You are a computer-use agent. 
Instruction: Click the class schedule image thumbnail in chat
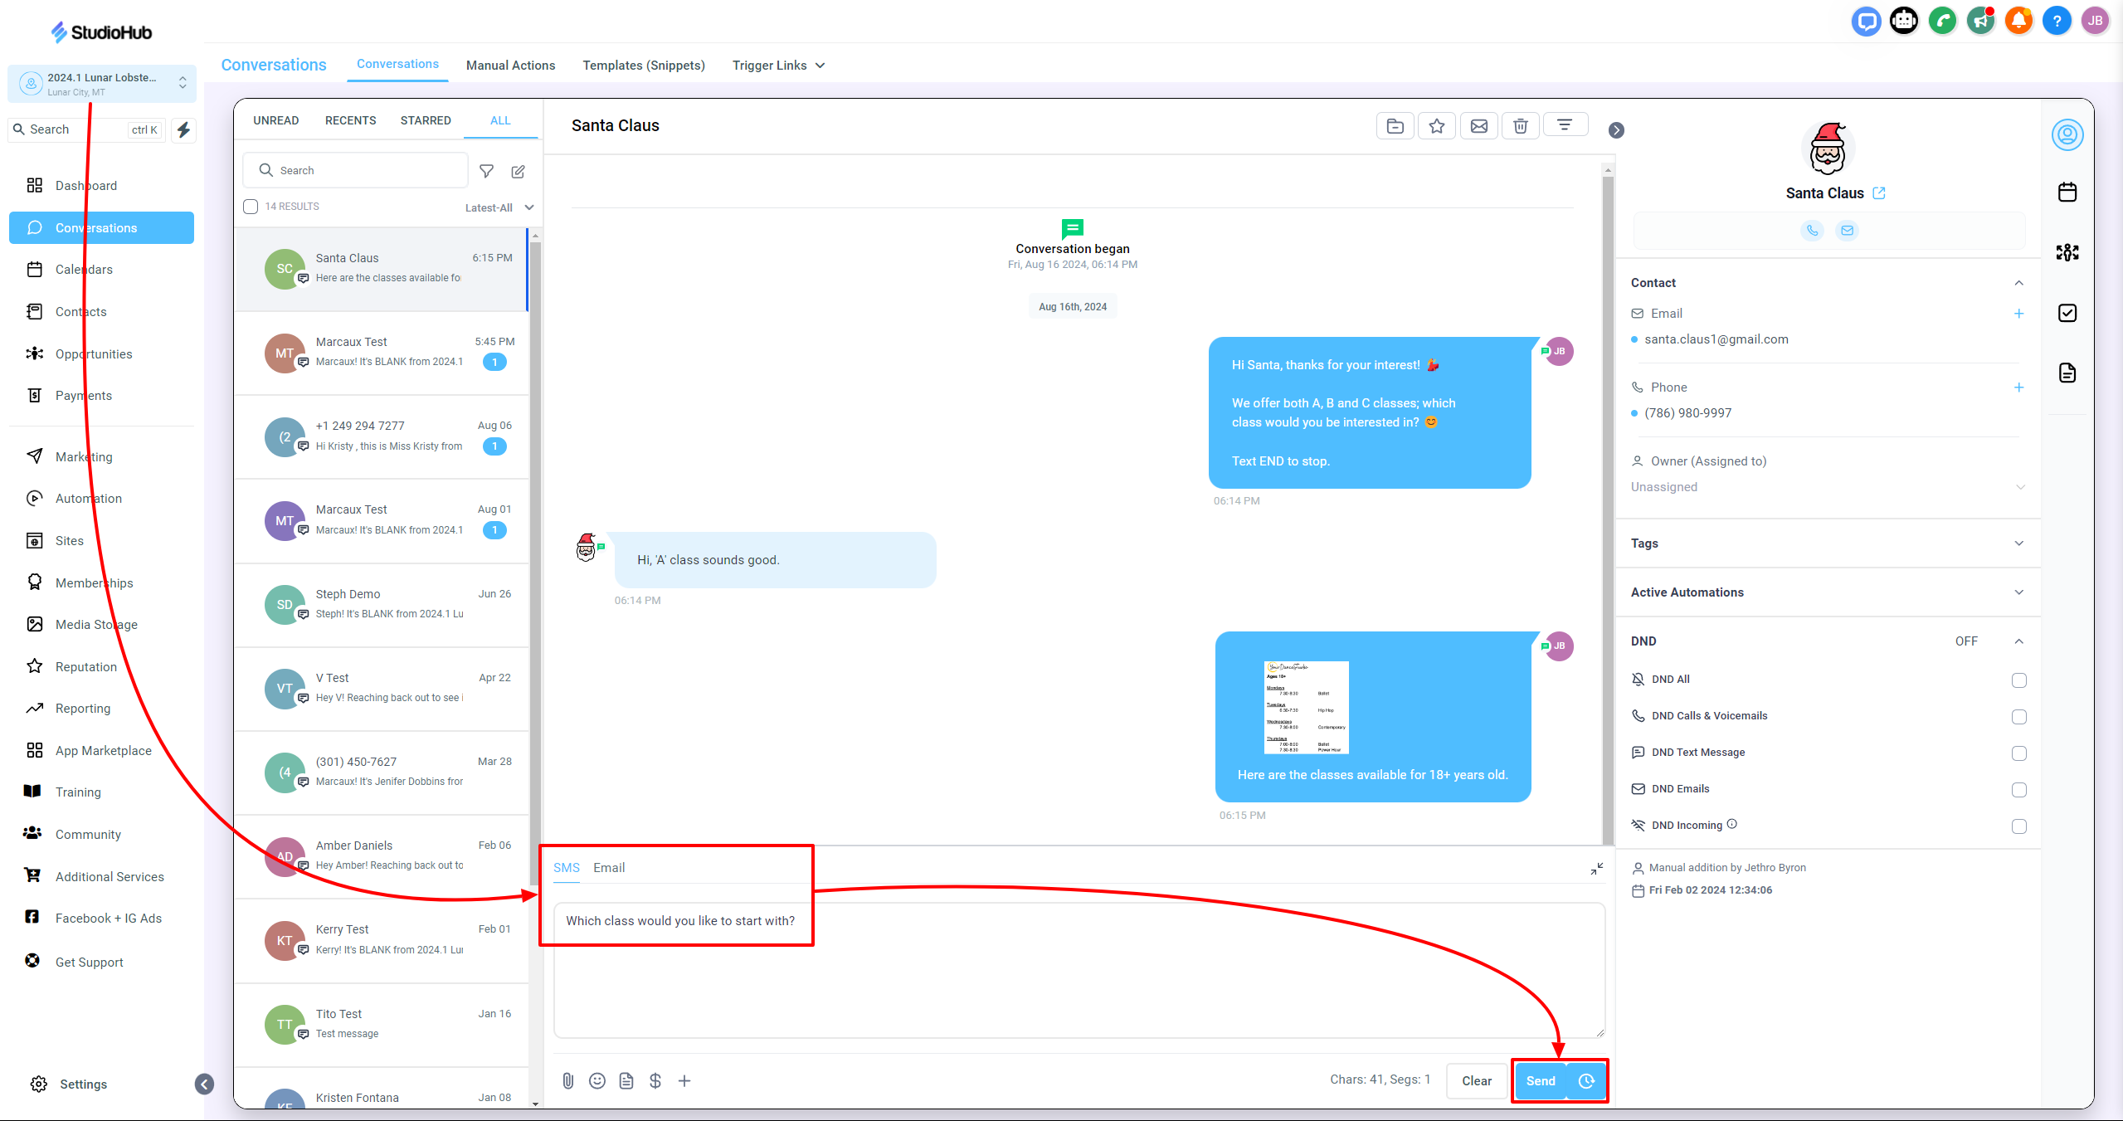click(x=1306, y=708)
